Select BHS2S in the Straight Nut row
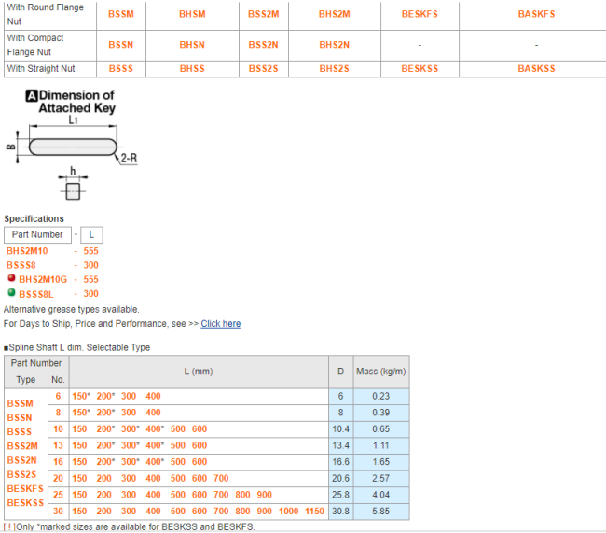 coord(334,69)
